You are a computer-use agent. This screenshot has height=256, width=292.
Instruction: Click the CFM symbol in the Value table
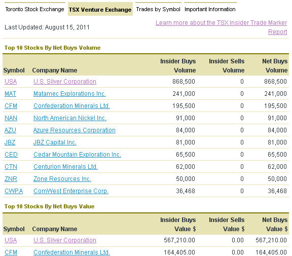point(11,252)
